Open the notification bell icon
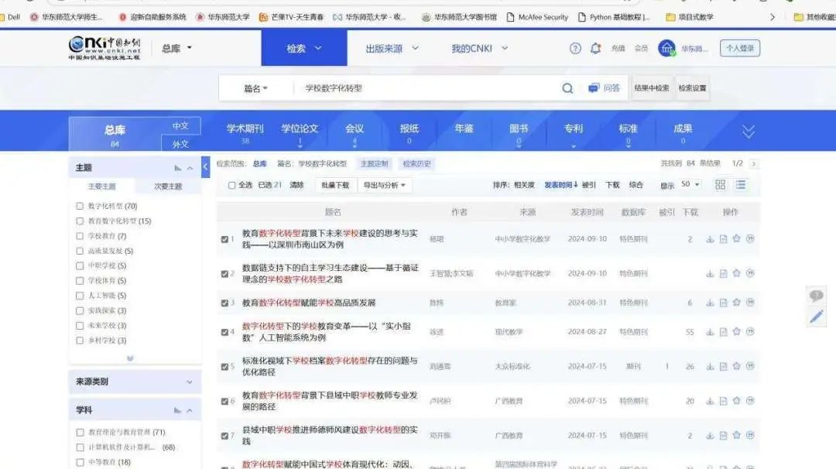The height and width of the screenshot is (469, 836). point(595,48)
